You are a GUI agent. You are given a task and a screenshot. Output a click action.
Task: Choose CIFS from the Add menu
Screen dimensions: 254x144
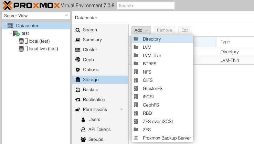coord(162,80)
